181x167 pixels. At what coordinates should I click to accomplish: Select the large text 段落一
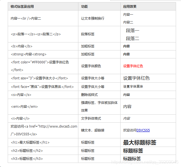point(132,31)
